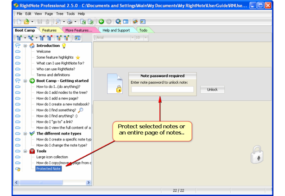The image size is (285, 196).
Task: Click the Printer icon
Action: tap(70, 22)
